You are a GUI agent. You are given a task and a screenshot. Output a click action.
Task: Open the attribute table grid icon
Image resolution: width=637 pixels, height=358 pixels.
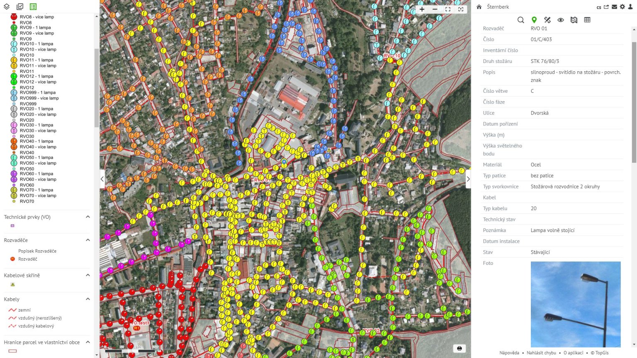click(587, 20)
